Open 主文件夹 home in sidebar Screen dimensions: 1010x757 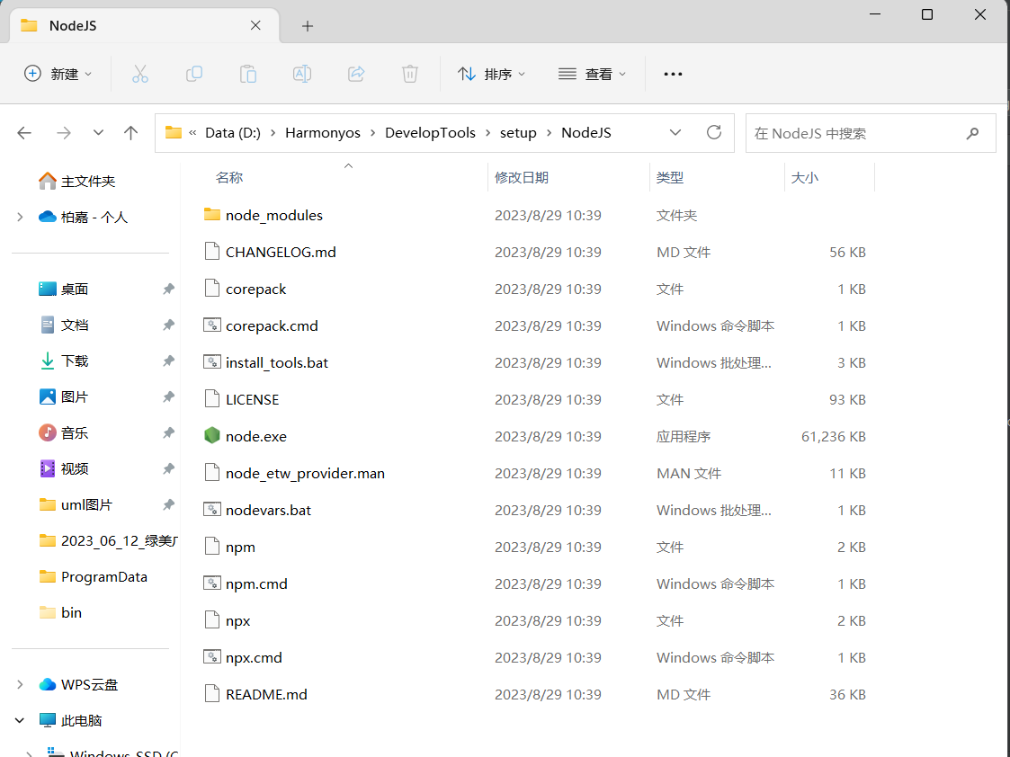[x=76, y=182]
